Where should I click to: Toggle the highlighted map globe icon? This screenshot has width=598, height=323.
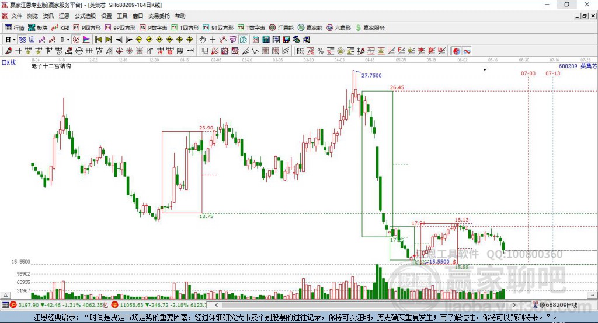pyautogui.click(x=243, y=39)
